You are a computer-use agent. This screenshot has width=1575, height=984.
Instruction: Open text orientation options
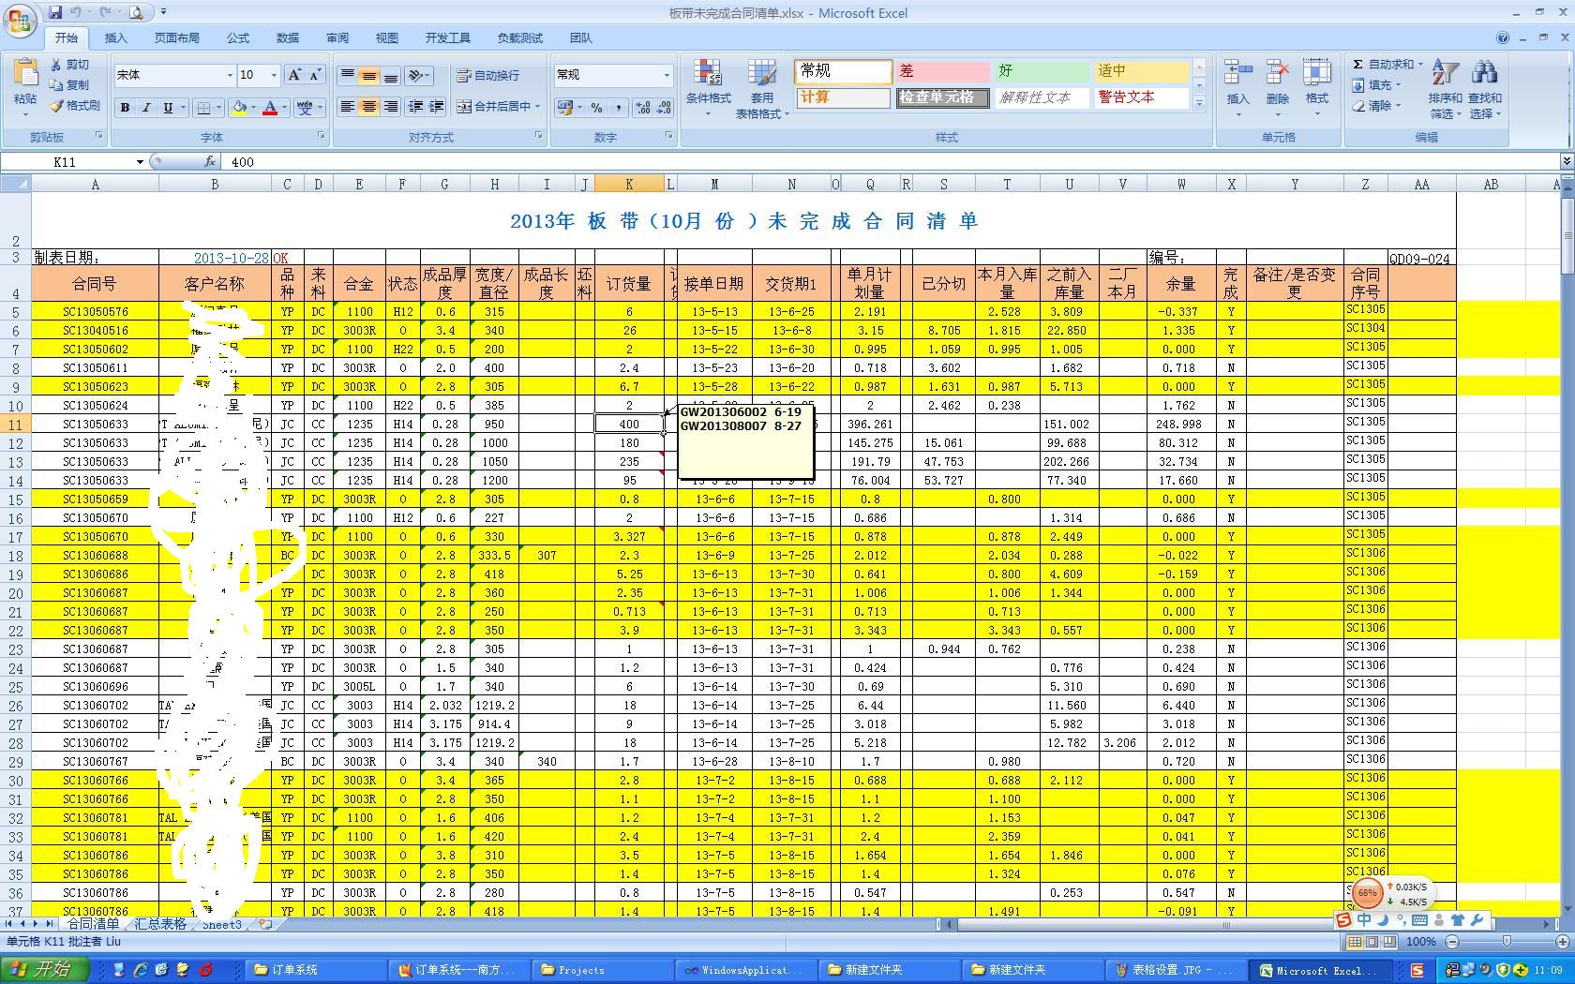419,75
